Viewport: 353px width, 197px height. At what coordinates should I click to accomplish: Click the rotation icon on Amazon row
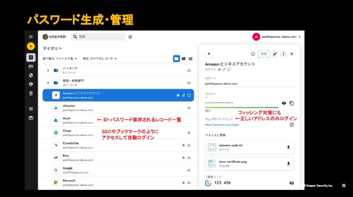(x=189, y=95)
